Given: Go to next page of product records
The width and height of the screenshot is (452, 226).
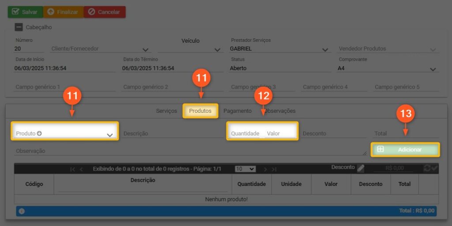Looking at the screenshot, I should pyautogui.click(x=265, y=169).
